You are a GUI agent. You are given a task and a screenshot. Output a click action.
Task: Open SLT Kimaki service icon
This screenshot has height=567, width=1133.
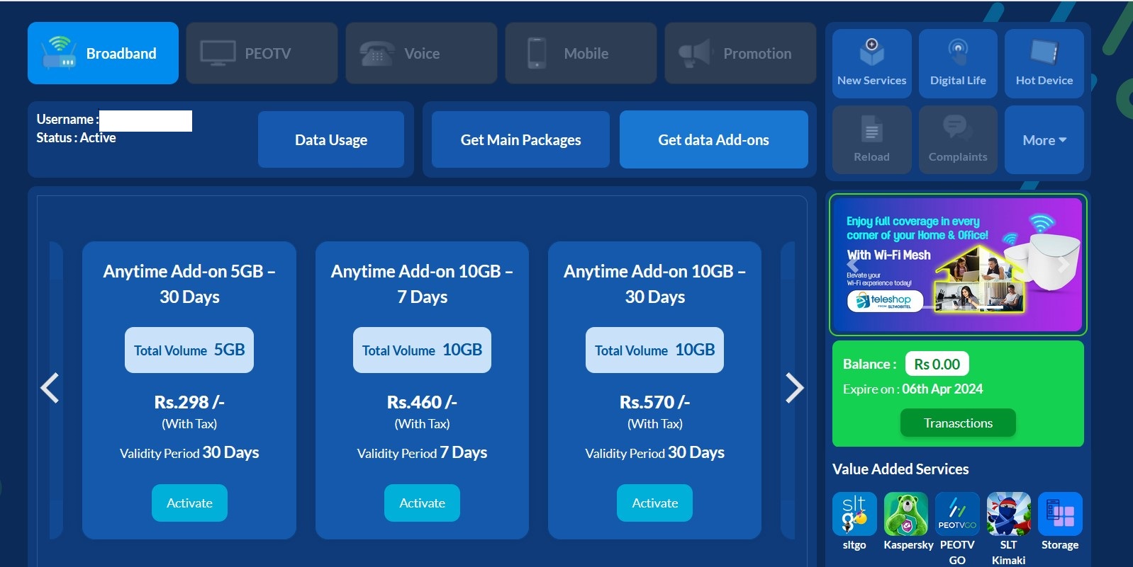[1009, 514]
